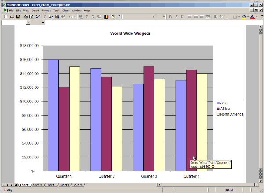This screenshot has height=193, width=264.
Task: Toggle Bold formatting
Action: (170, 17)
